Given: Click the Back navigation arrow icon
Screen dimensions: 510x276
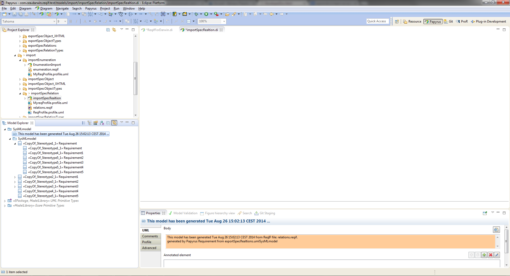Looking at the screenshot, I should (x=271, y=14).
